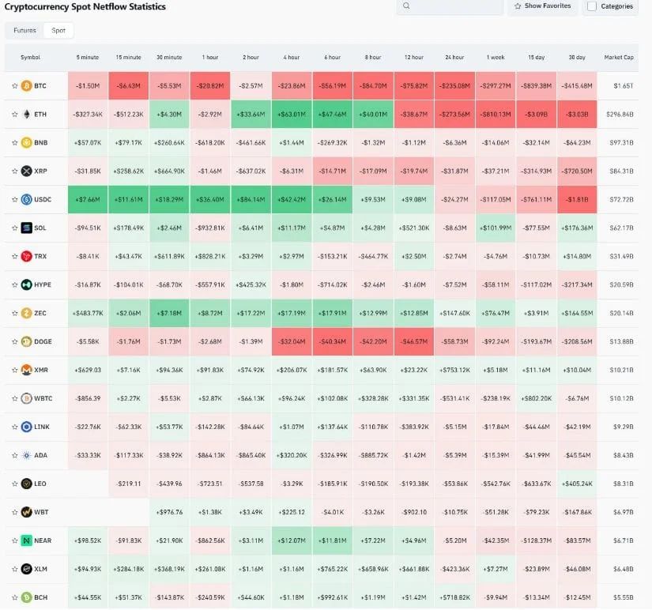The image size is (652, 610).
Task: Click ETH 4 hour value +$63.01M
Action: [x=292, y=115]
